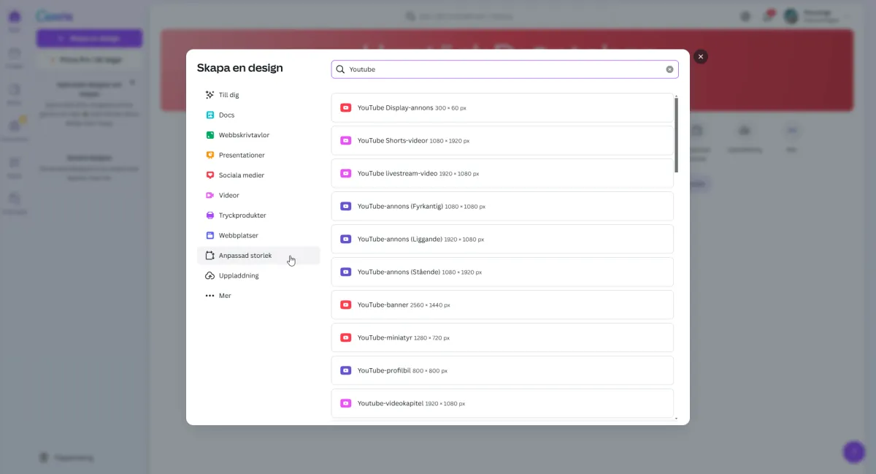Viewport: 876px width, 474px height.
Task: Click the blurred purple create design button
Action: point(89,38)
